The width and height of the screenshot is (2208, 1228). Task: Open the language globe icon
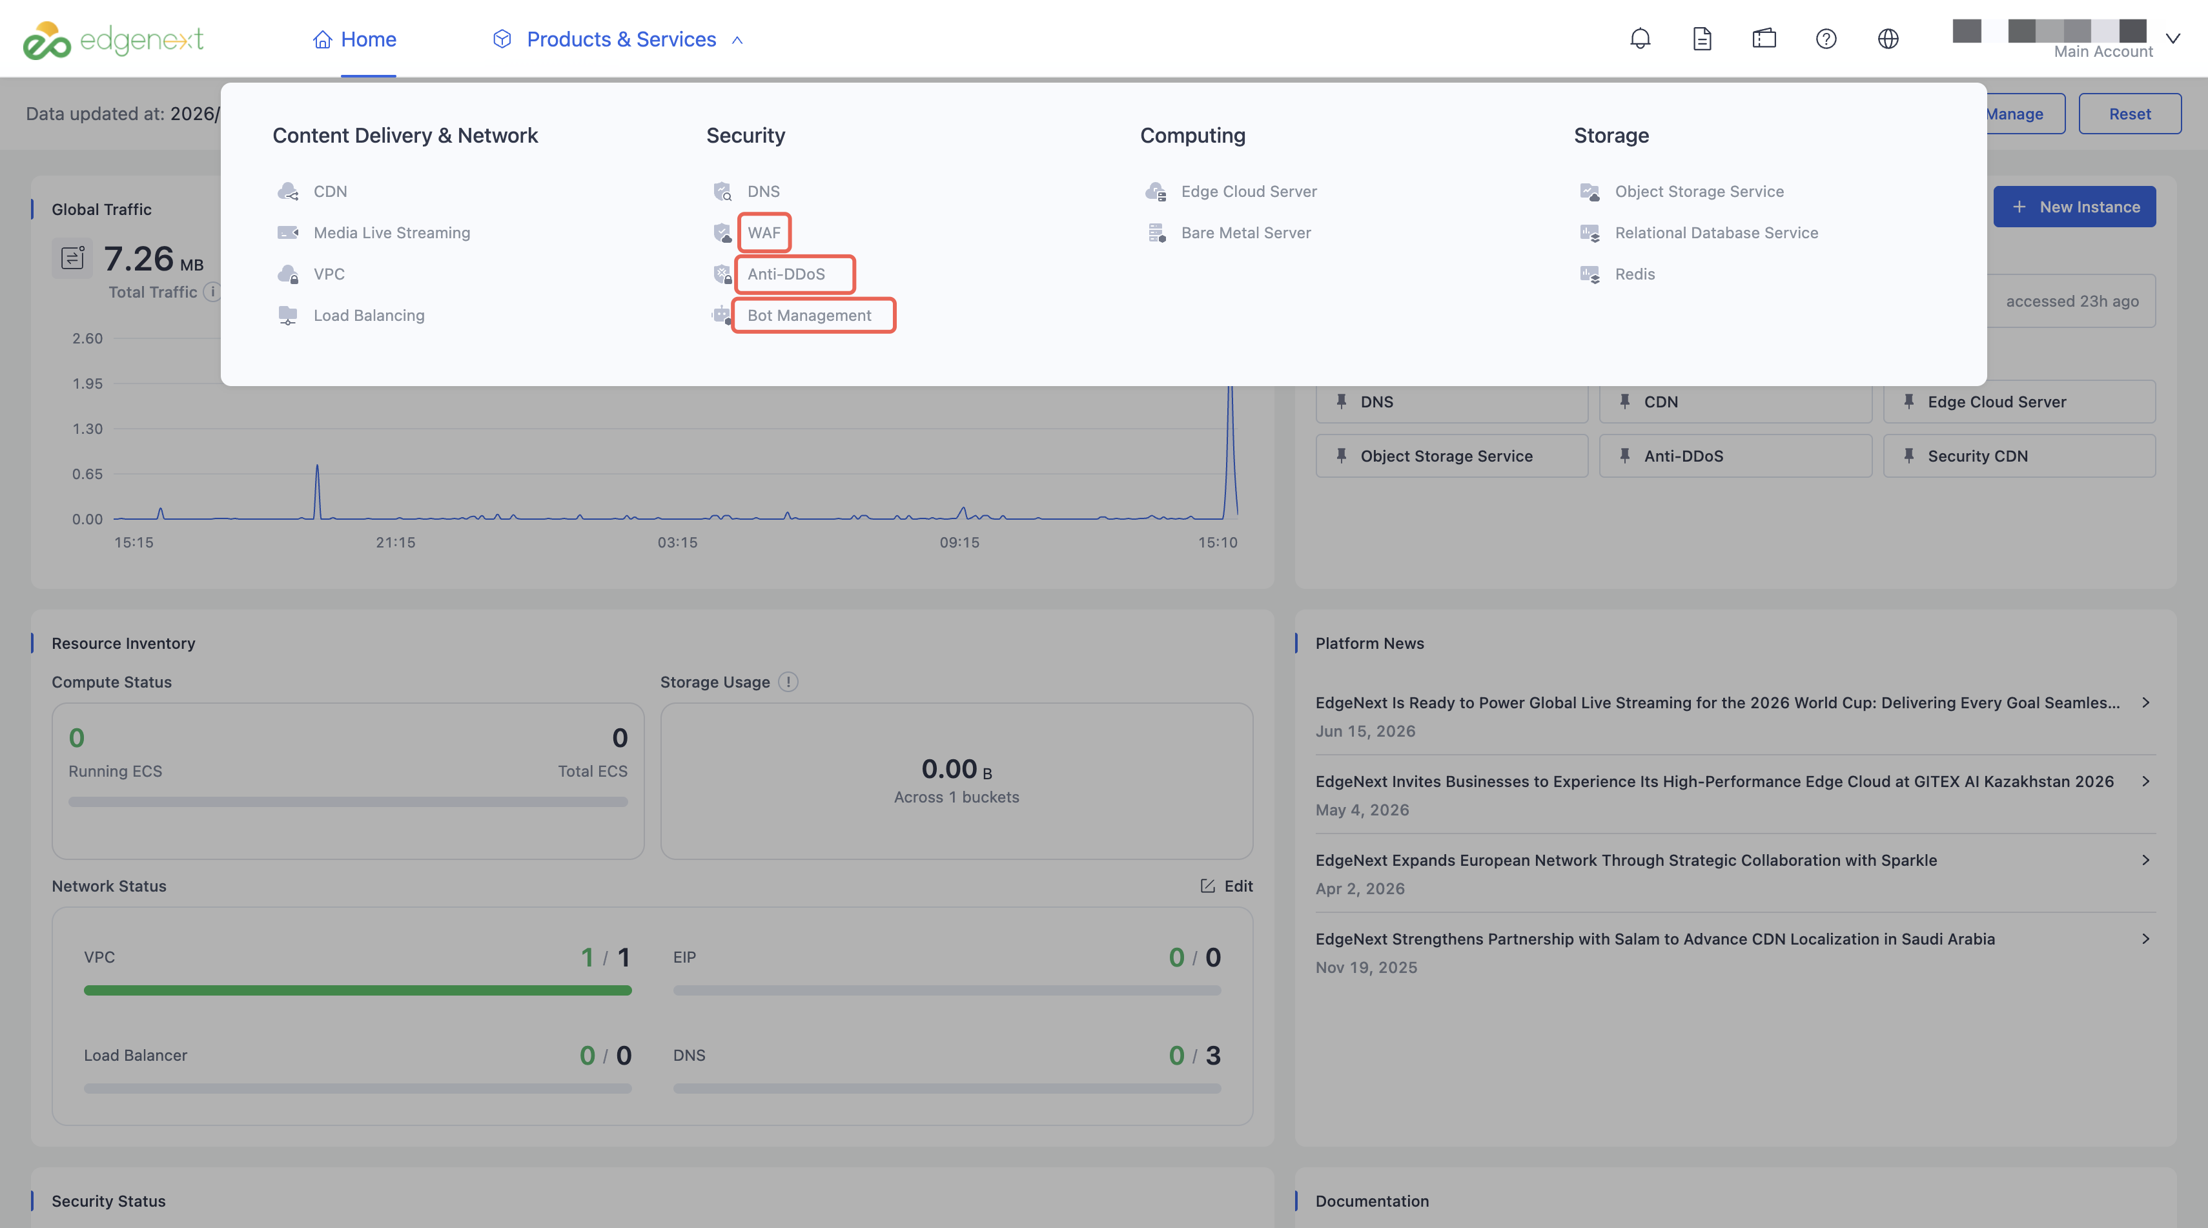(1888, 39)
